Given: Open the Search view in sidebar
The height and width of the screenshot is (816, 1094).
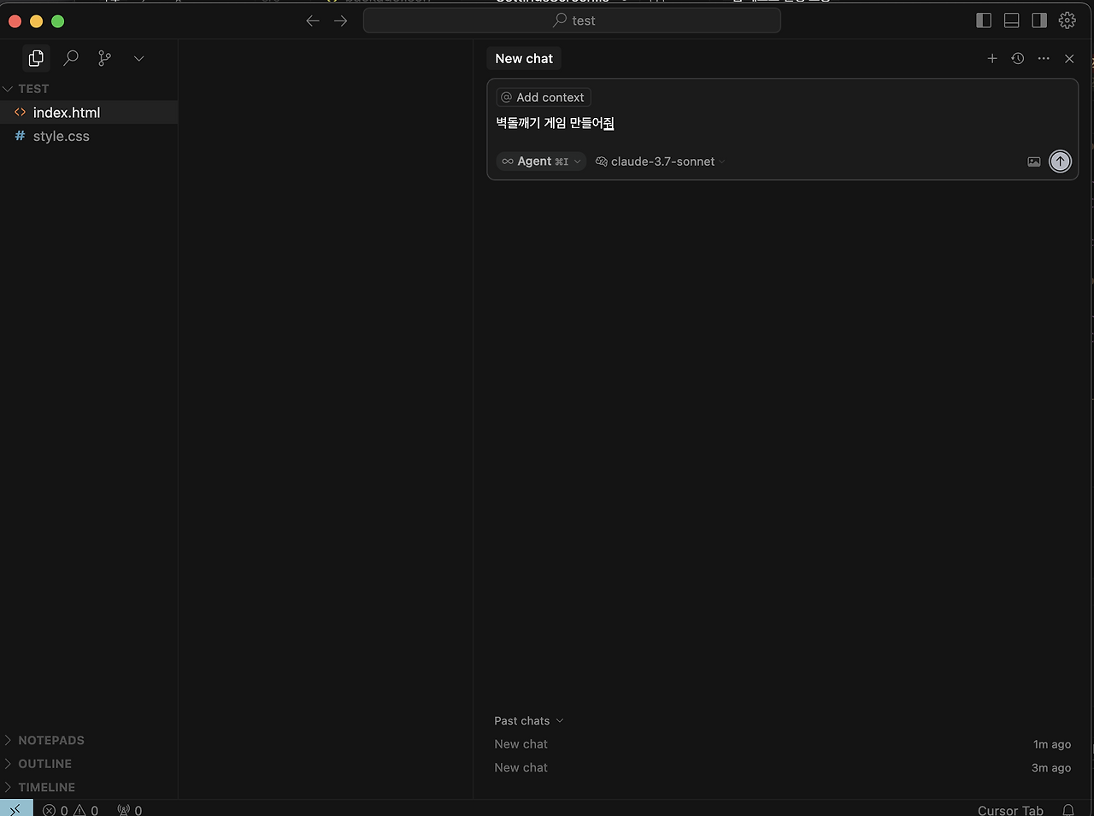Looking at the screenshot, I should [x=71, y=58].
